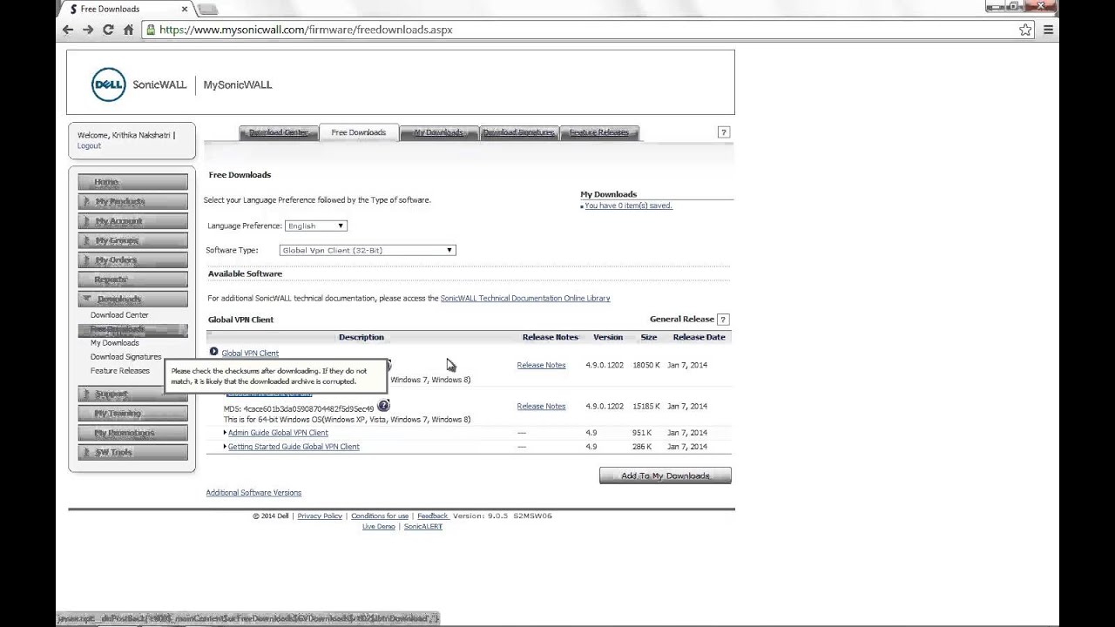Viewport: 1115px width, 627px height.
Task: Click General Release help question mark
Action: coord(723,320)
